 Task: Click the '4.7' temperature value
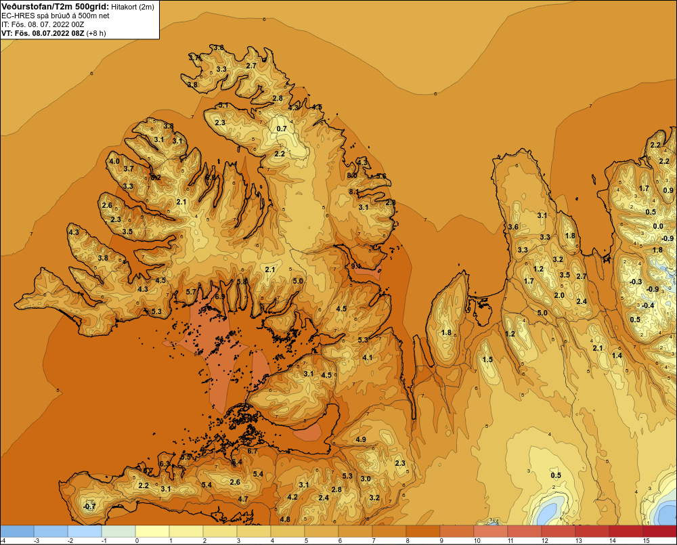243,499
